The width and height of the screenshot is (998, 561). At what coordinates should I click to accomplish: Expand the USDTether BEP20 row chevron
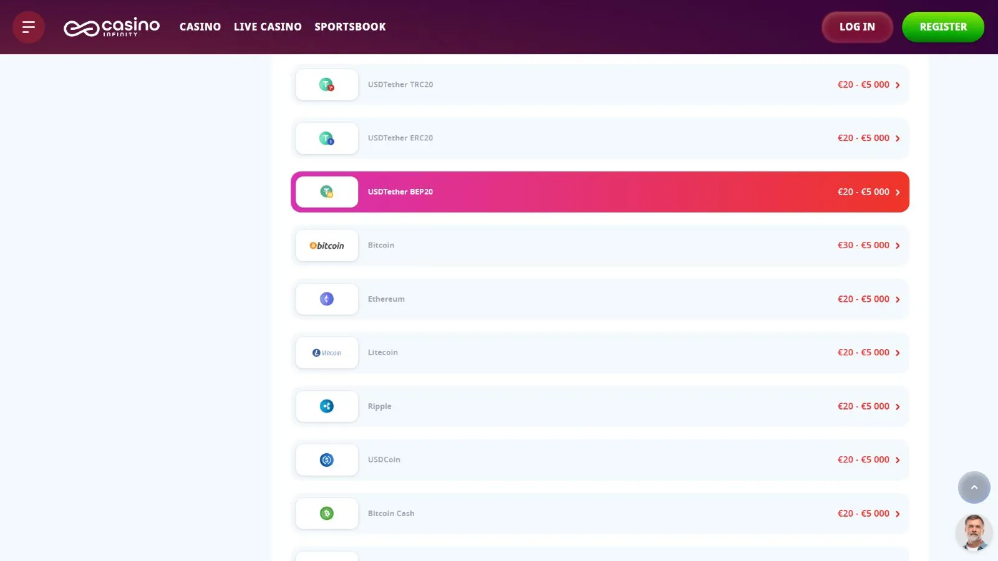pyautogui.click(x=898, y=193)
